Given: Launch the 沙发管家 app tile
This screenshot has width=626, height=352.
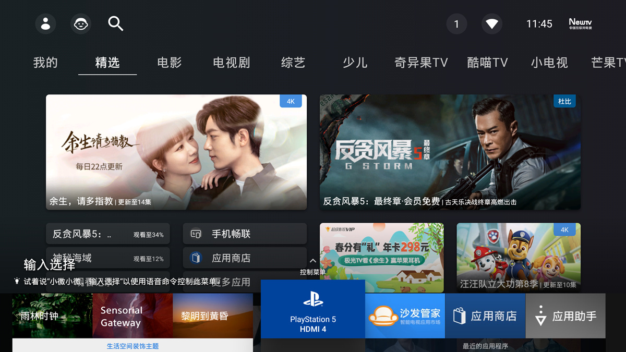Looking at the screenshot, I should [405, 315].
